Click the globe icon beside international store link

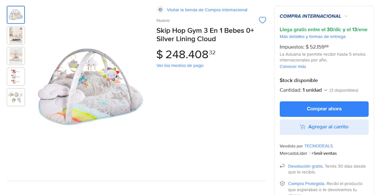click(x=160, y=10)
